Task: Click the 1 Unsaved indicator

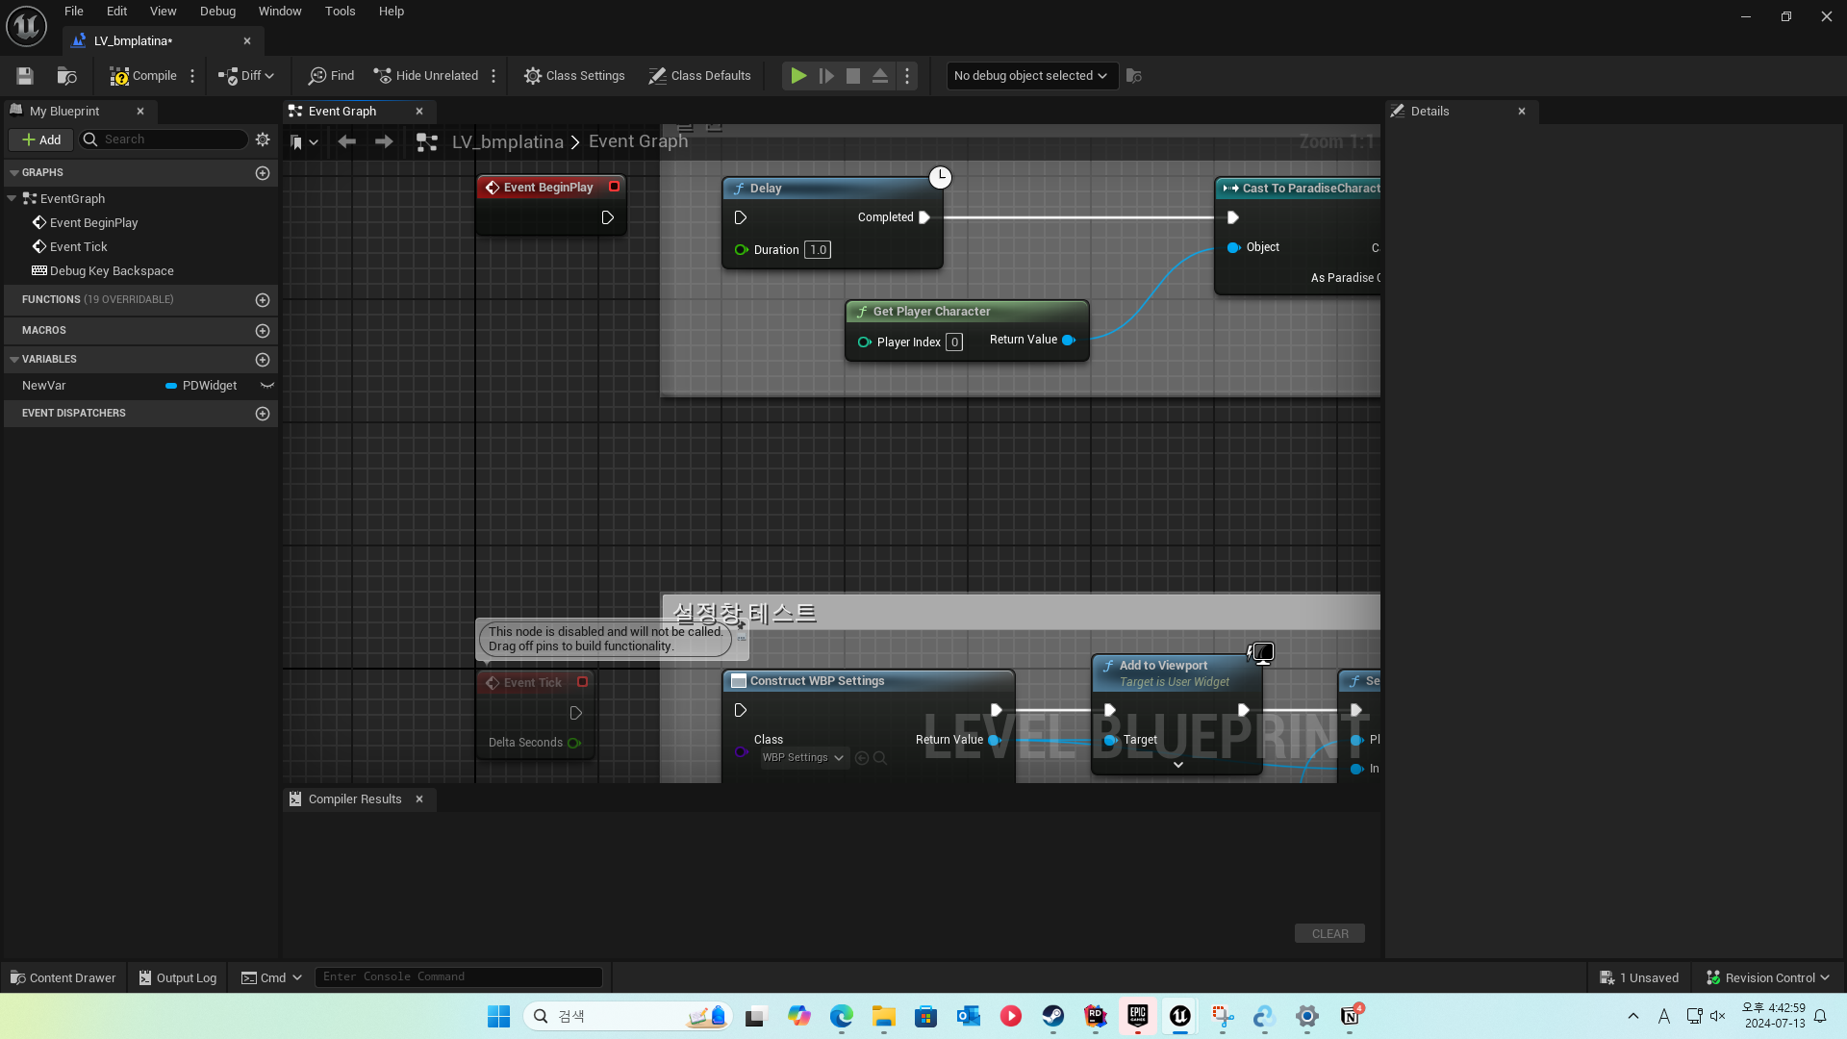Action: click(1639, 978)
